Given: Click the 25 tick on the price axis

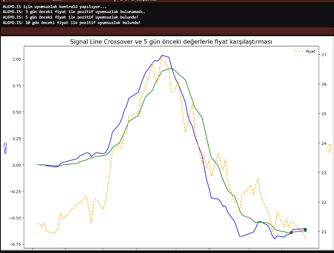Looking at the screenshot, I should (324, 114).
